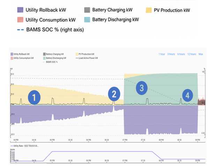215x168 pixels.
Task: Click the 09 PM label on main chart axis
Action: 198,140
